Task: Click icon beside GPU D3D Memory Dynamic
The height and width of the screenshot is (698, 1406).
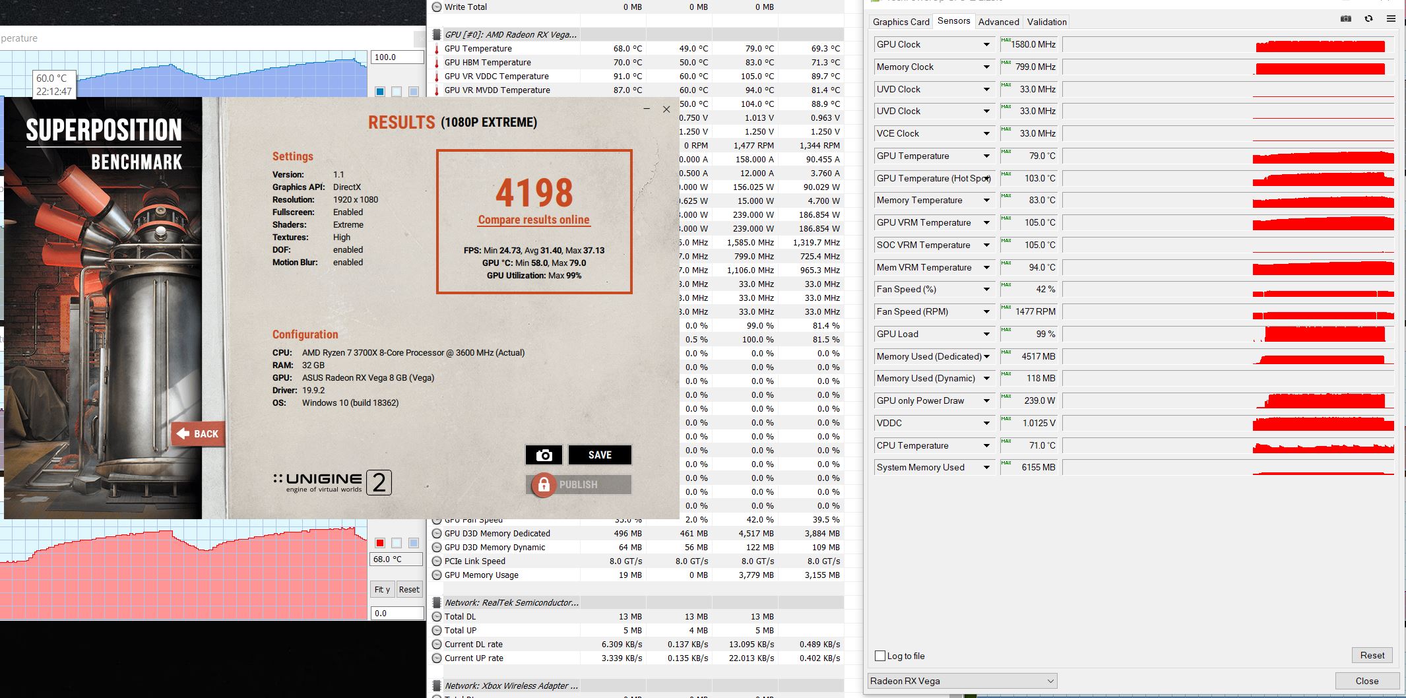Action: 437,548
